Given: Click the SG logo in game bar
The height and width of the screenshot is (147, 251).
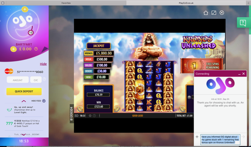Looking at the screenshot, I should [76, 116].
